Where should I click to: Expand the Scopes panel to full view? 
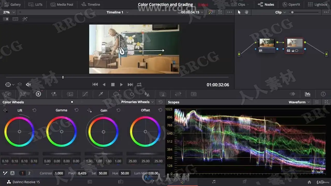coord(326,102)
